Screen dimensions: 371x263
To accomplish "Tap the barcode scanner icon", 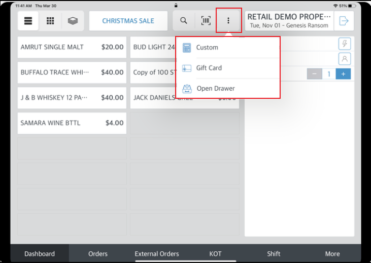I will [x=206, y=21].
